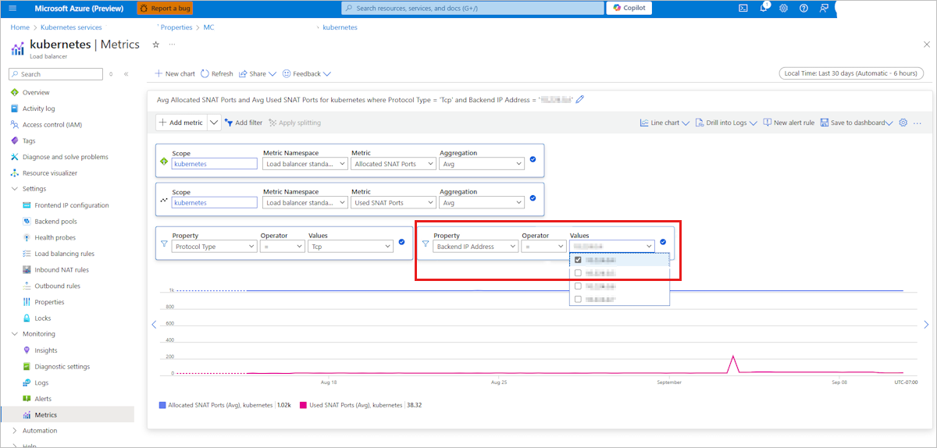
Task: Check the second Backend IP Address value
Action: point(578,273)
